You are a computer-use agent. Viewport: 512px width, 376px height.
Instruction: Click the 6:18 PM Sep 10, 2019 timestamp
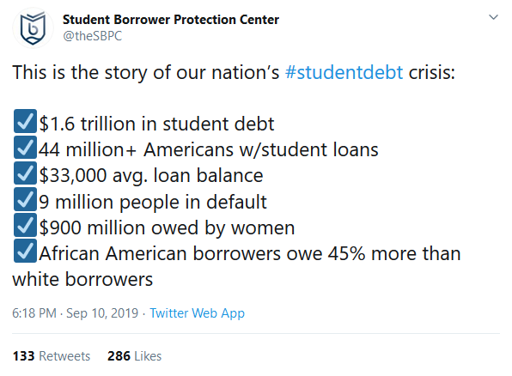76,313
